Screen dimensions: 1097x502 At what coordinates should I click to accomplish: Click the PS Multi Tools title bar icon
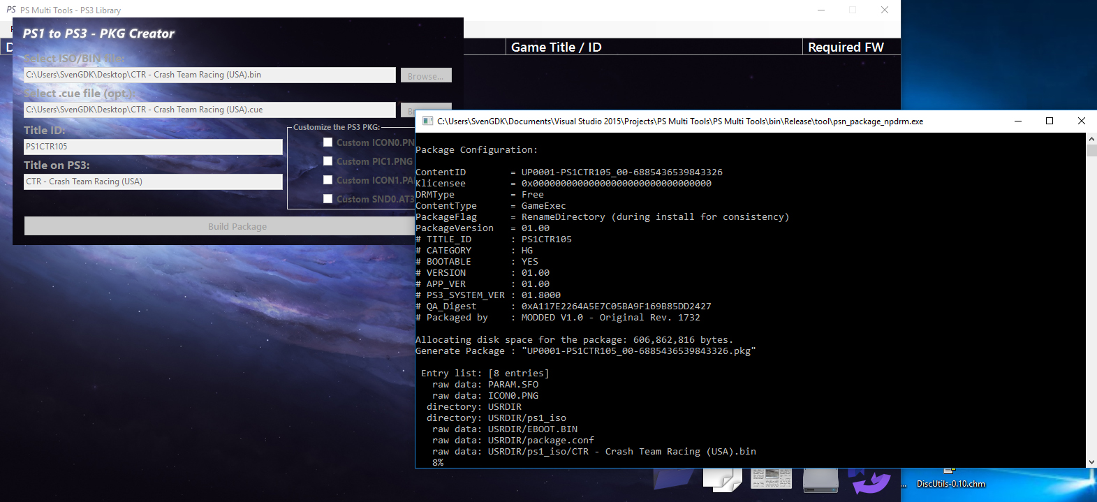tap(11, 10)
